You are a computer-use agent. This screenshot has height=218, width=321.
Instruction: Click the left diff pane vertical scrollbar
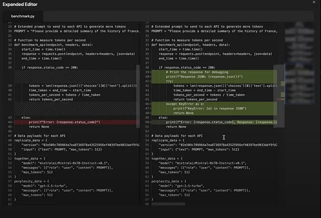[138, 96]
